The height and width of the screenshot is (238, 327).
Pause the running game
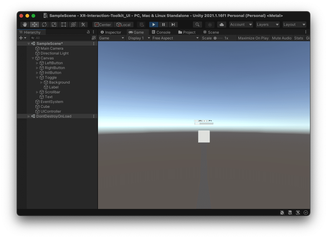point(163,25)
